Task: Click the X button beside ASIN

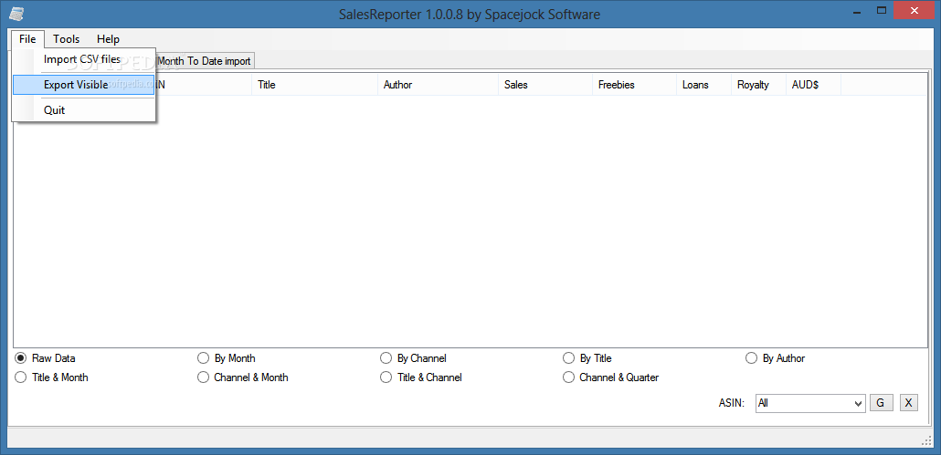Action: pyautogui.click(x=909, y=403)
